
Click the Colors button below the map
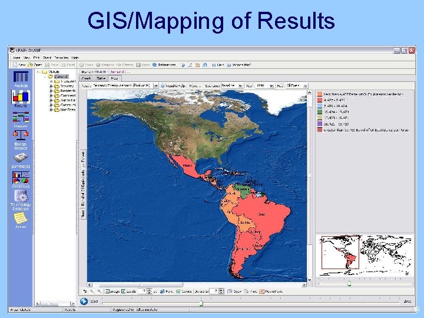(x=184, y=291)
